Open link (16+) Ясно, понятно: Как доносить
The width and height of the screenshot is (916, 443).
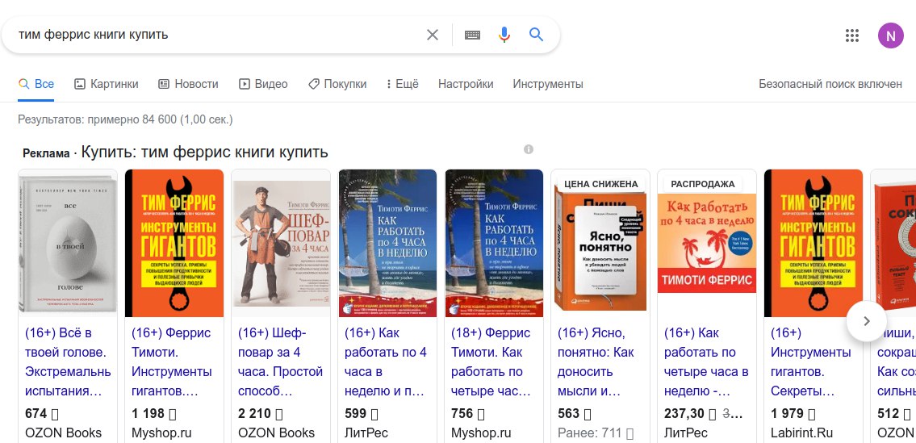(596, 362)
